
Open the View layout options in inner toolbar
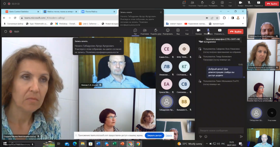(178, 31)
